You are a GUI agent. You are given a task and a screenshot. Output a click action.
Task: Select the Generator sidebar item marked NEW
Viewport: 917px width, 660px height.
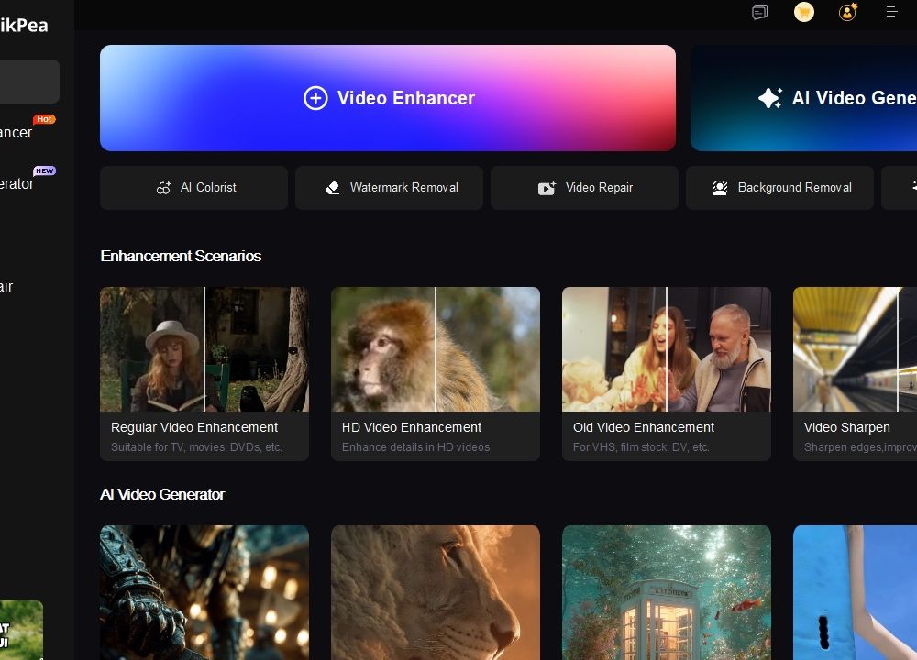point(17,184)
